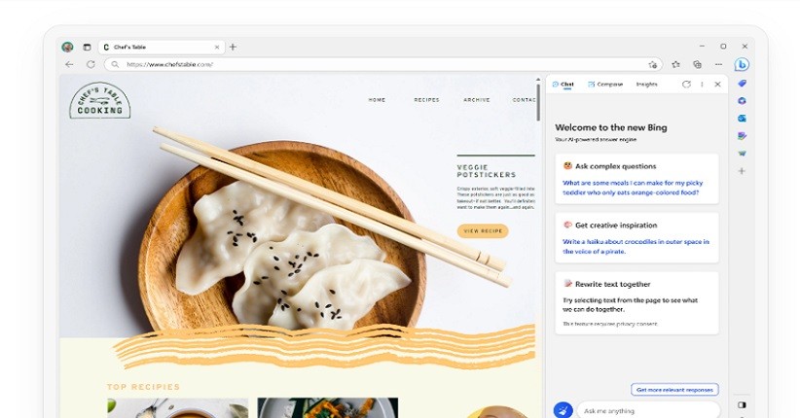
Task: Click the search icon in address bar
Action: pyautogui.click(x=115, y=65)
